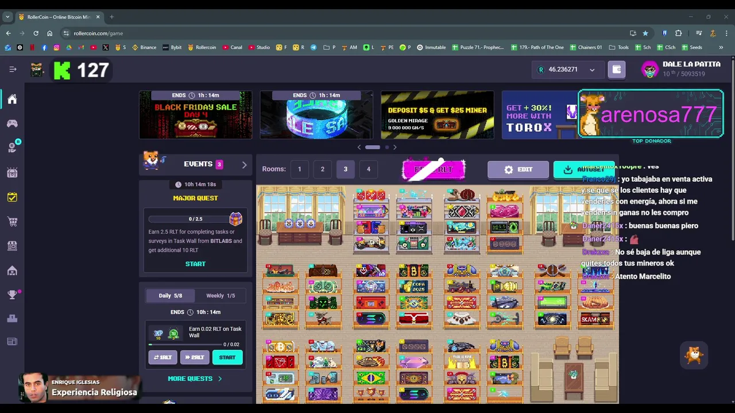Click the EDIT room button
735x413 pixels.
[x=518, y=170]
